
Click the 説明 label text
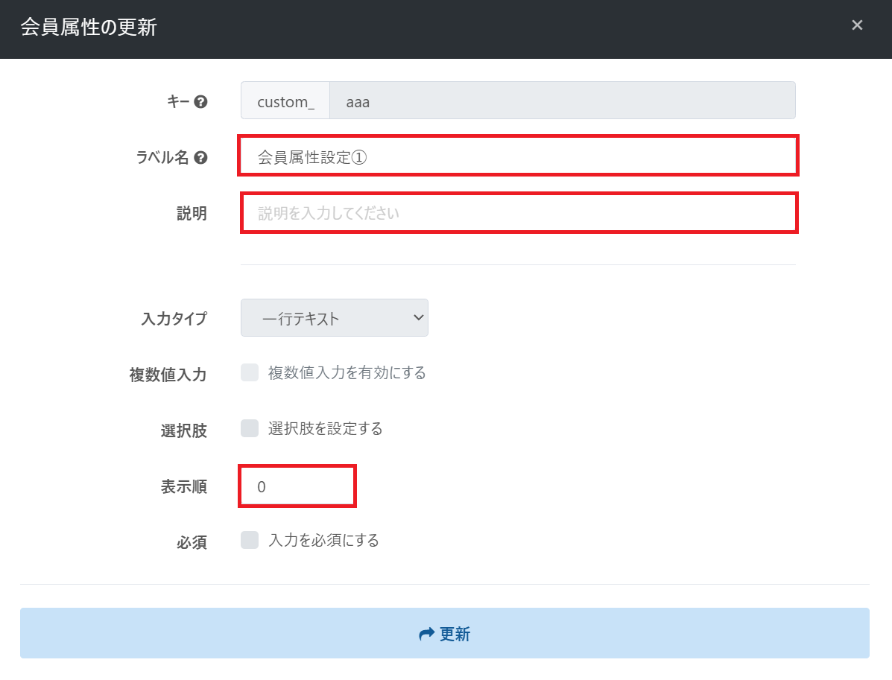(x=192, y=214)
